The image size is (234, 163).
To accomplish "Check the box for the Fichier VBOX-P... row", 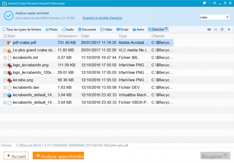I will click(x=5, y=102).
